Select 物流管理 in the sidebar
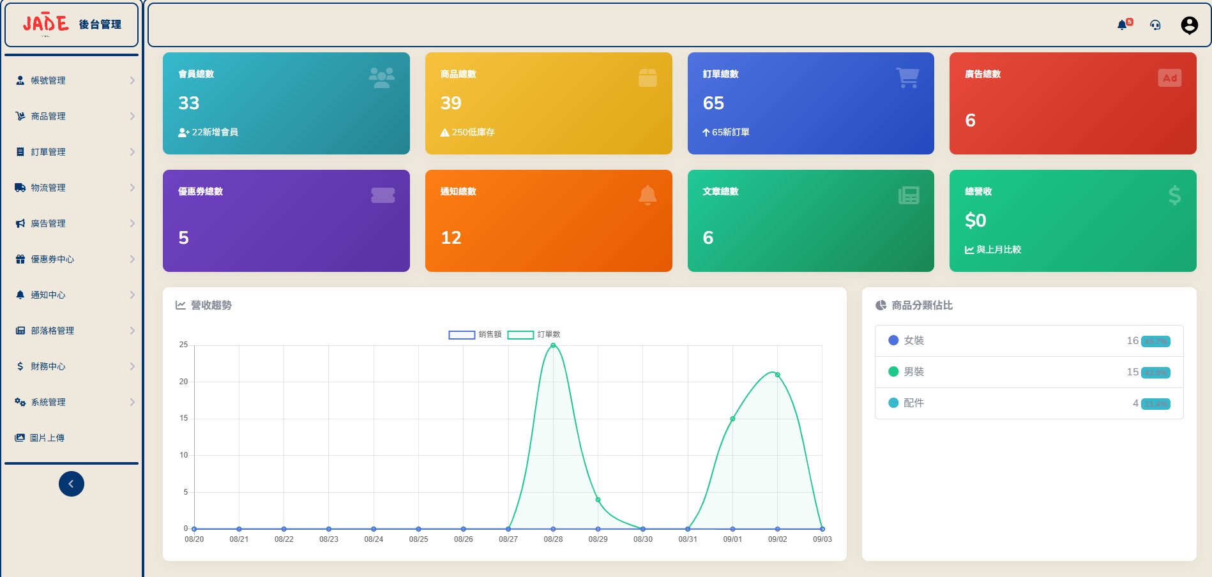 tap(72, 188)
